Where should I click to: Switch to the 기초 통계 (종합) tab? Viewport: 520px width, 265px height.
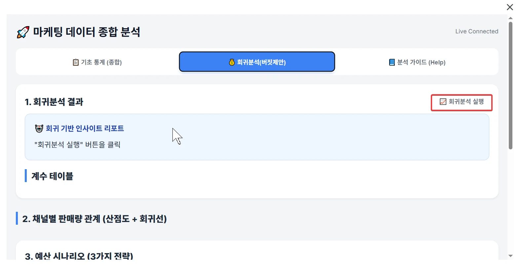pos(97,62)
